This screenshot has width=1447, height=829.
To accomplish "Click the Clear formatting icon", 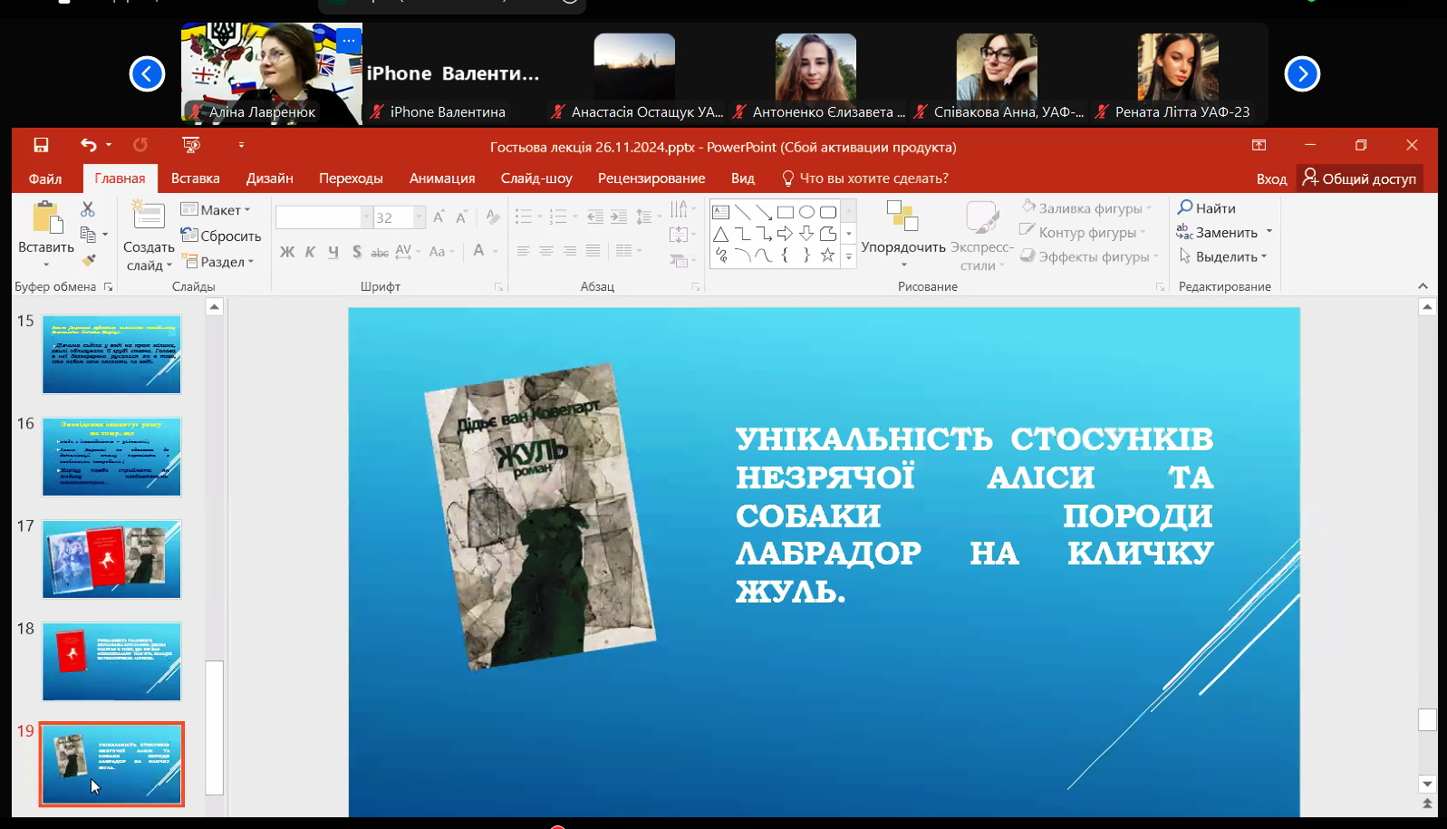I will (x=492, y=217).
